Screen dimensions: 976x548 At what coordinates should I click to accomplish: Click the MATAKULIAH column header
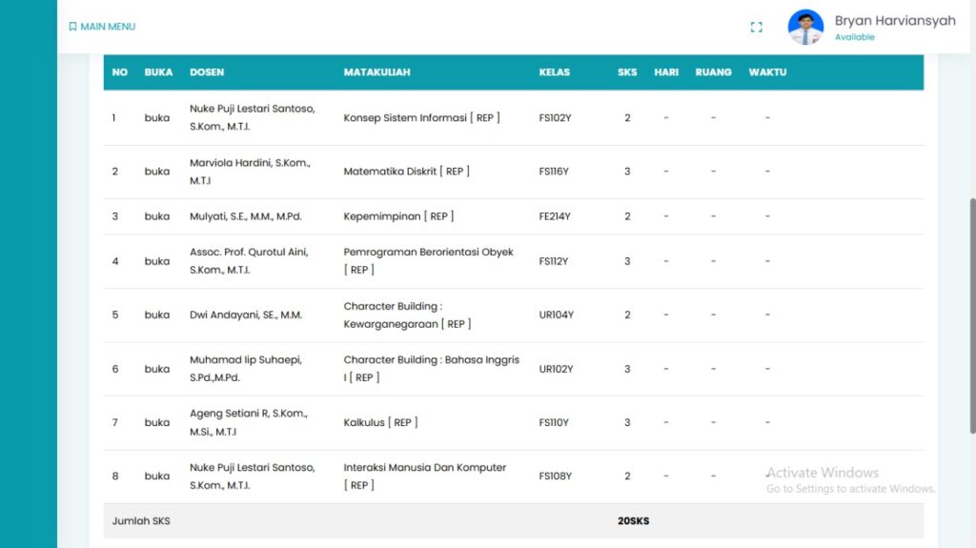[376, 72]
